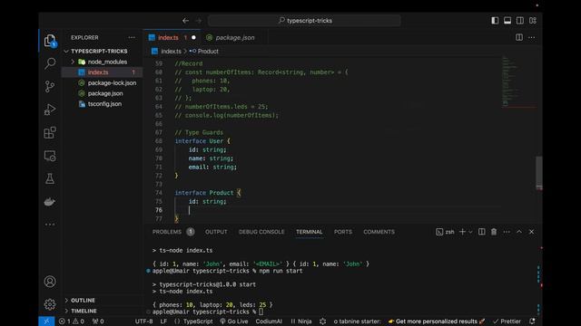This screenshot has height=326, width=581.
Task: Expand the node_modules folder
Action: (103, 62)
